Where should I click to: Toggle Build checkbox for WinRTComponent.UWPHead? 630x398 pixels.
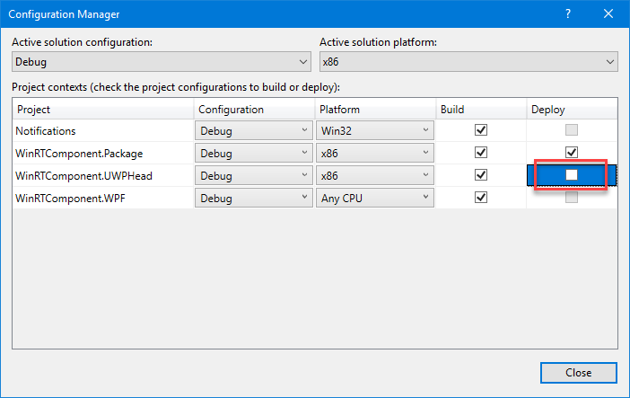coord(481,175)
